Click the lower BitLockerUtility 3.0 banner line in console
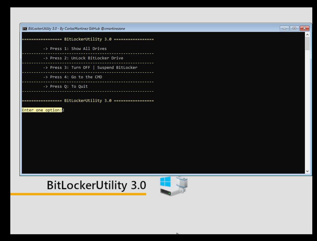 pos(88,101)
